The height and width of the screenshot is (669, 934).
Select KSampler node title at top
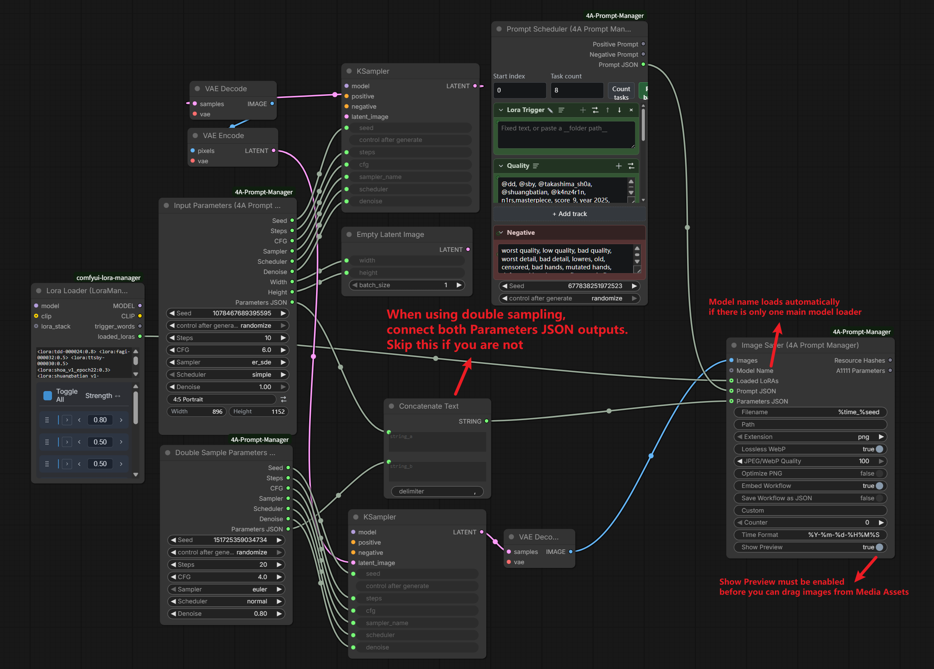pyautogui.click(x=373, y=71)
